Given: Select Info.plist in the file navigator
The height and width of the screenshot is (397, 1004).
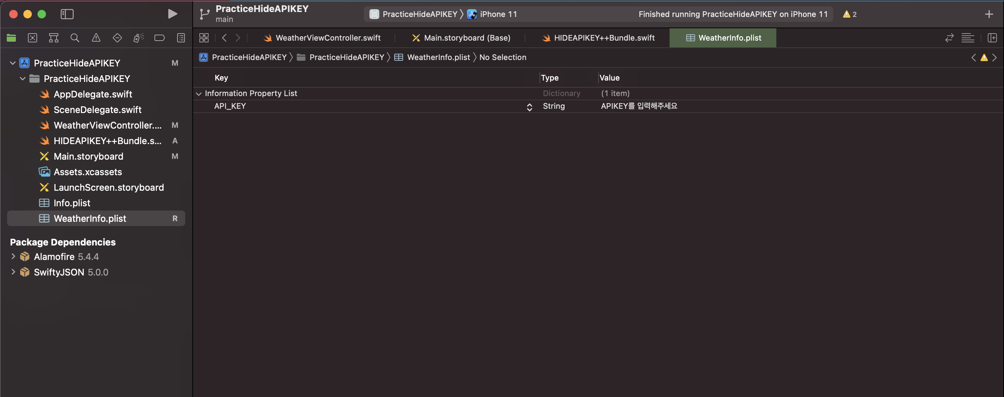Looking at the screenshot, I should pos(72,203).
